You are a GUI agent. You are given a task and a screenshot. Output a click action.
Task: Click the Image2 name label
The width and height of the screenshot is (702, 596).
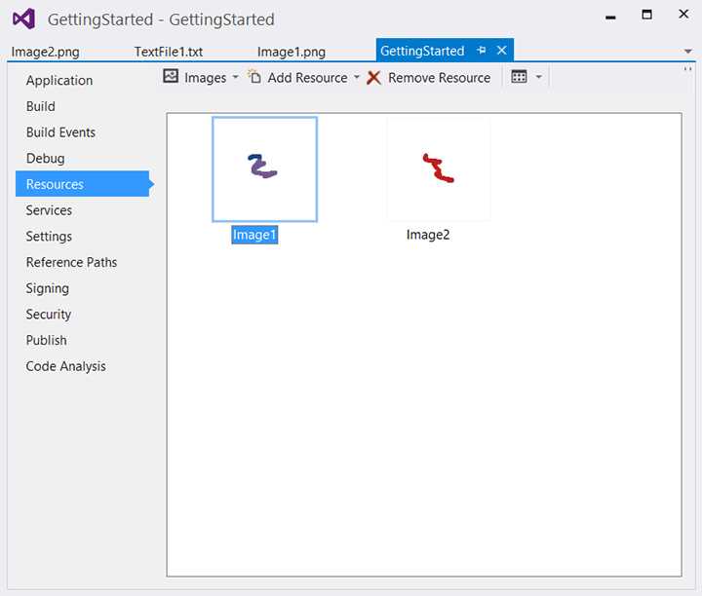coord(428,235)
